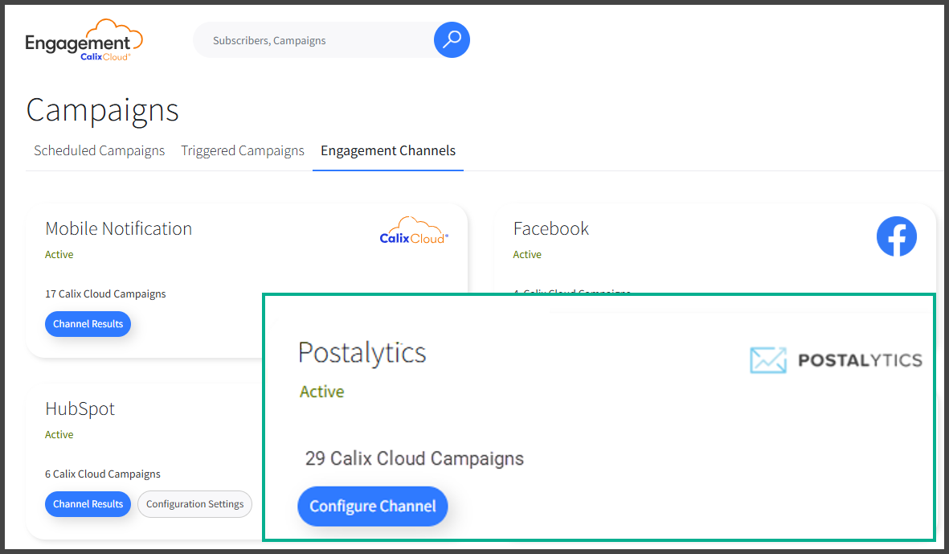Select the Engagement Channels tab
The image size is (949, 554).
pyautogui.click(x=388, y=151)
